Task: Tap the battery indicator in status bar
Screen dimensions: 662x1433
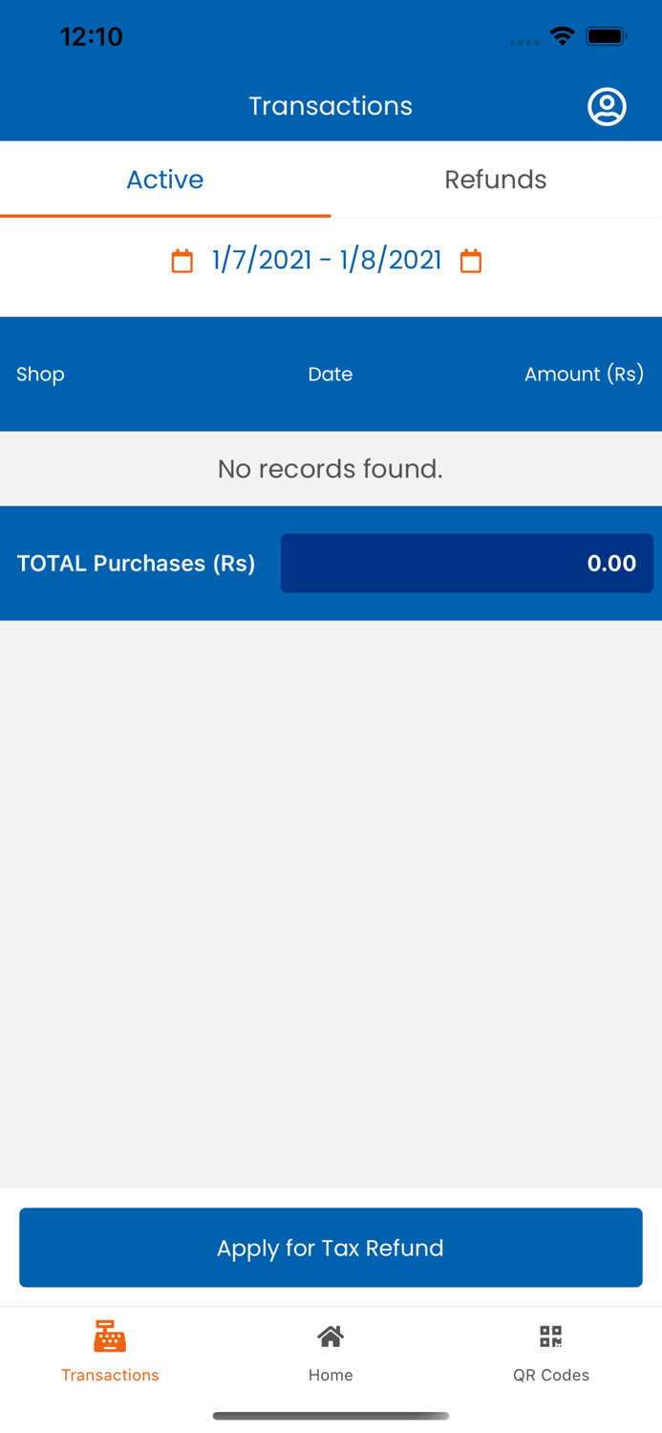Action: [x=607, y=35]
